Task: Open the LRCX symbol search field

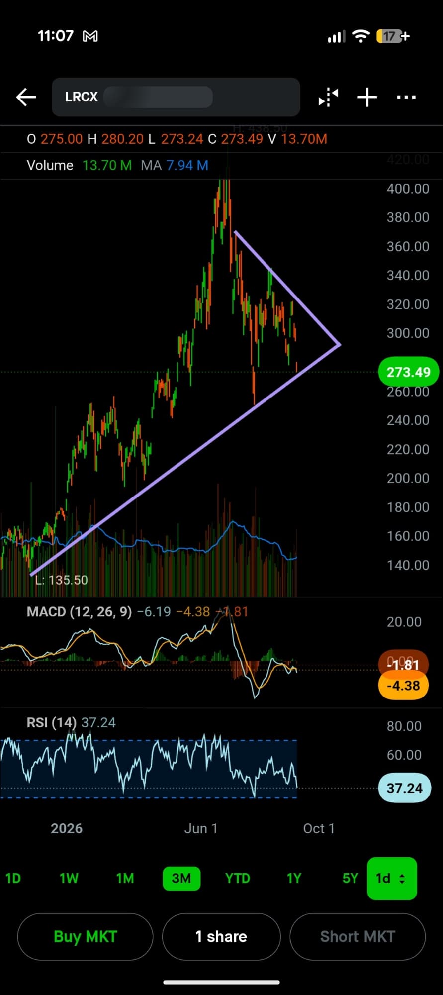Action: click(176, 97)
